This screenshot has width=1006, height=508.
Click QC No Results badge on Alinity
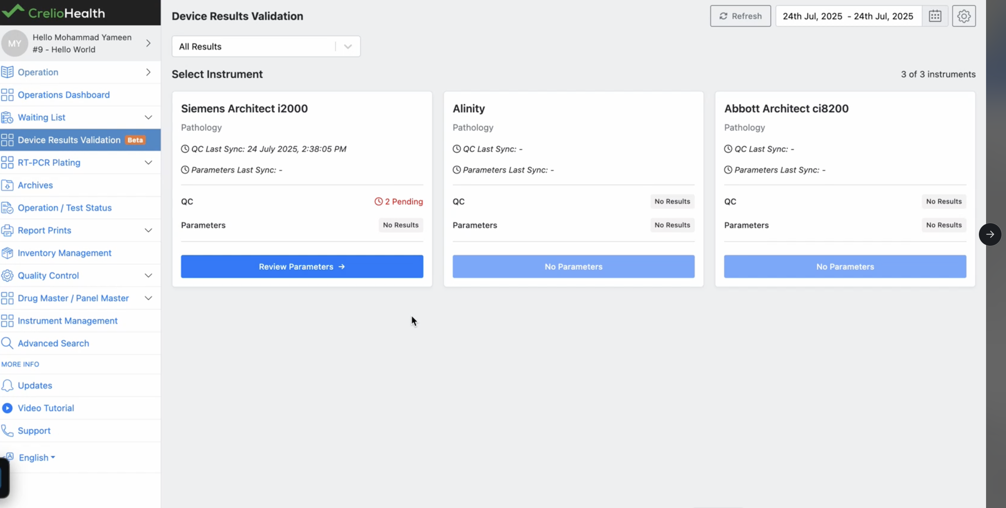(x=672, y=202)
